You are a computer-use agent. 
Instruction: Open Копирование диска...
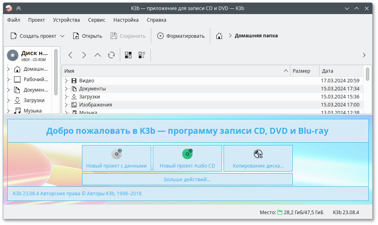pyautogui.click(x=258, y=158)
